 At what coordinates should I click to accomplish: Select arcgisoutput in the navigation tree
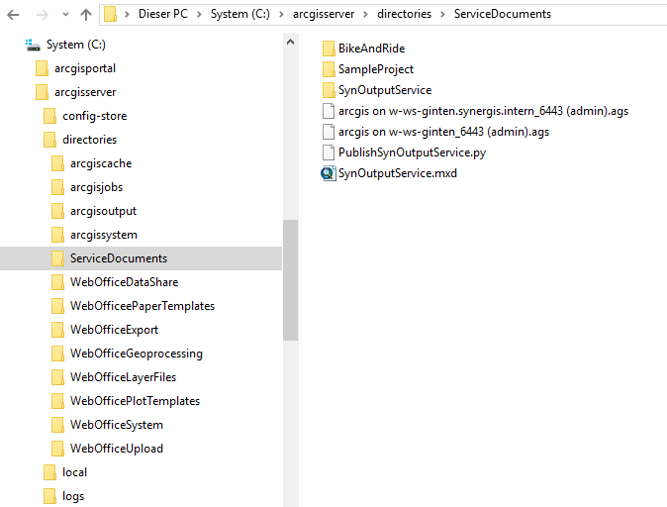[x=103, y=212]
